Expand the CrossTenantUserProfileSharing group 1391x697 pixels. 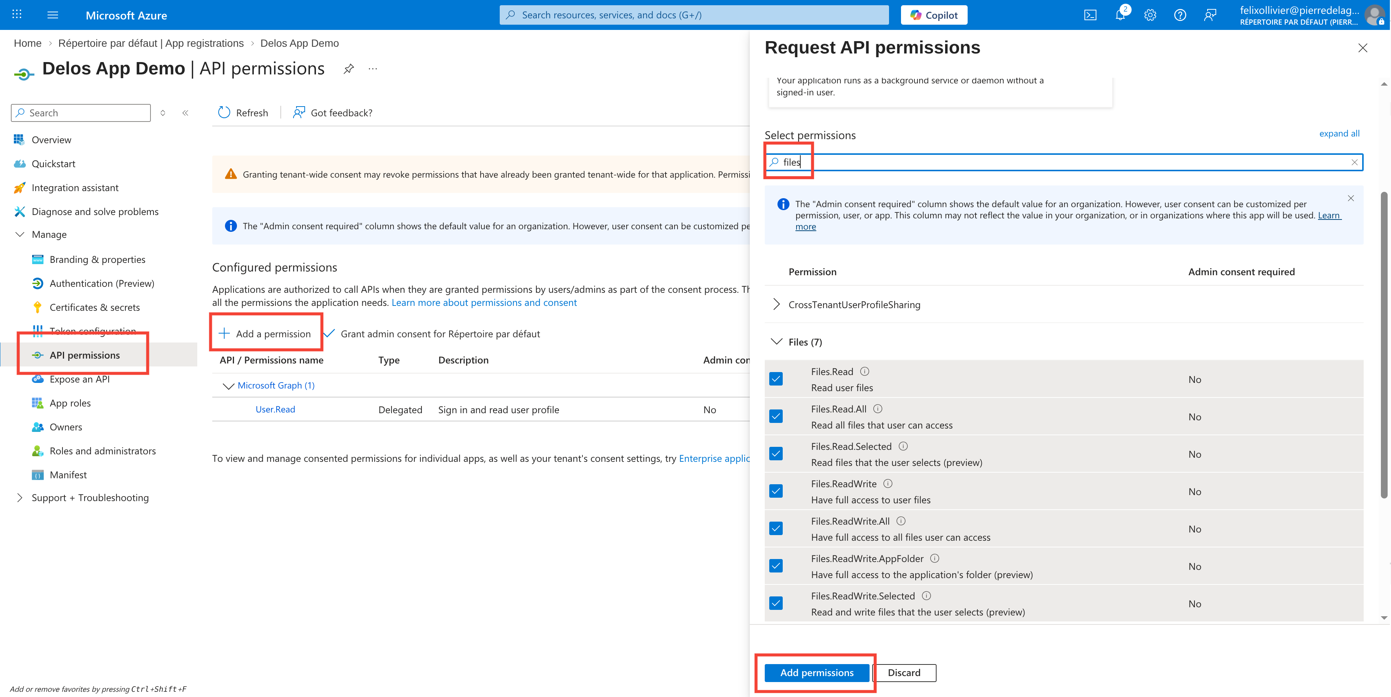[776, 304]
